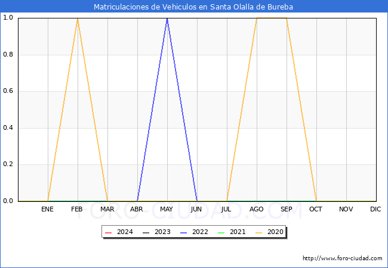Screen dimensions: 388x268
Task: Click the ENE month axis label
Action: (47, 209)
